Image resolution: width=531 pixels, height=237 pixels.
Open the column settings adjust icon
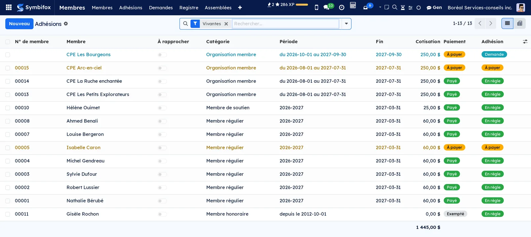pyautogui.click(x=525, y=41)
